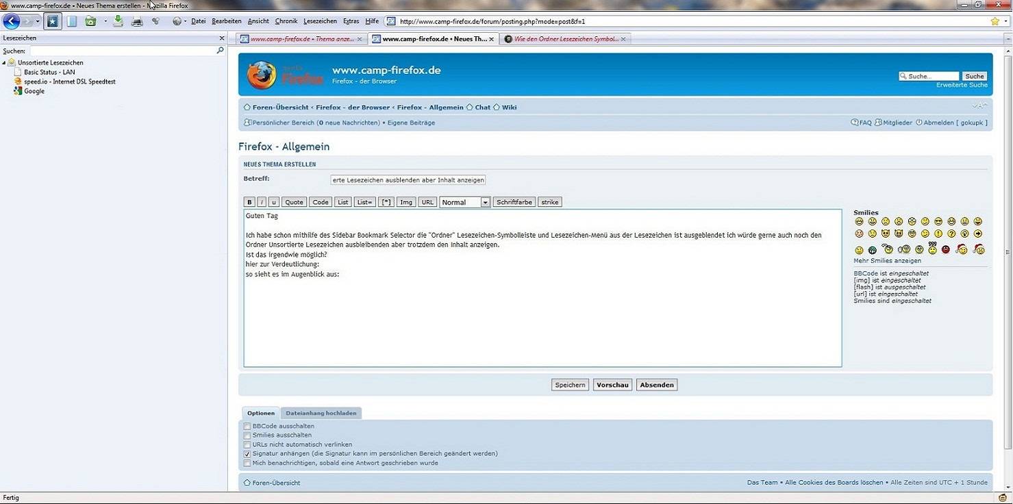Insert the first grinning smiley
1013x504 pixels.
point(859,221)
